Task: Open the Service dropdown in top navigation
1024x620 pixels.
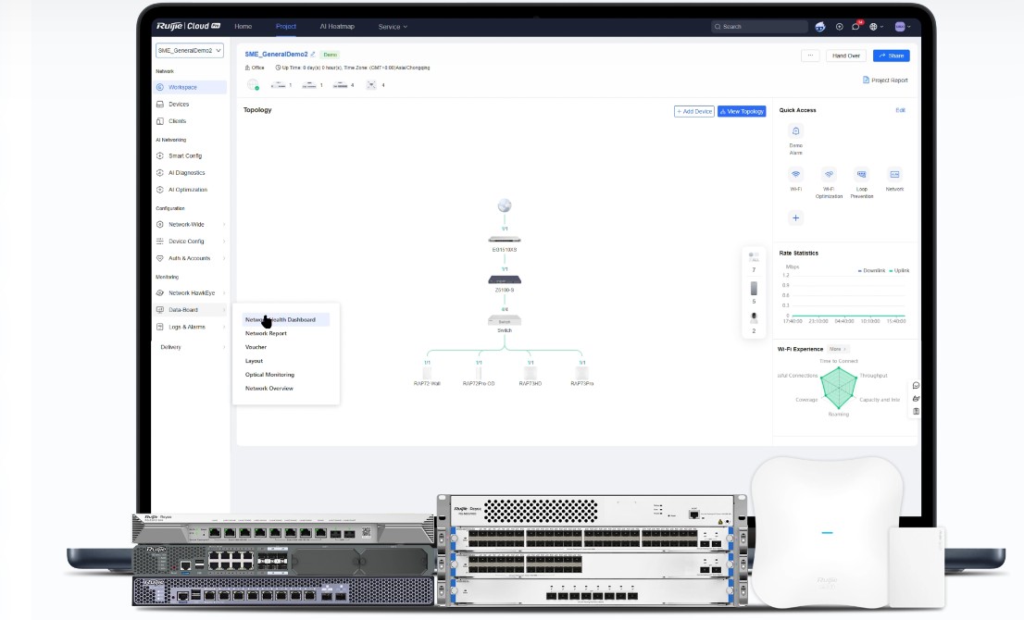Action: 393,27
